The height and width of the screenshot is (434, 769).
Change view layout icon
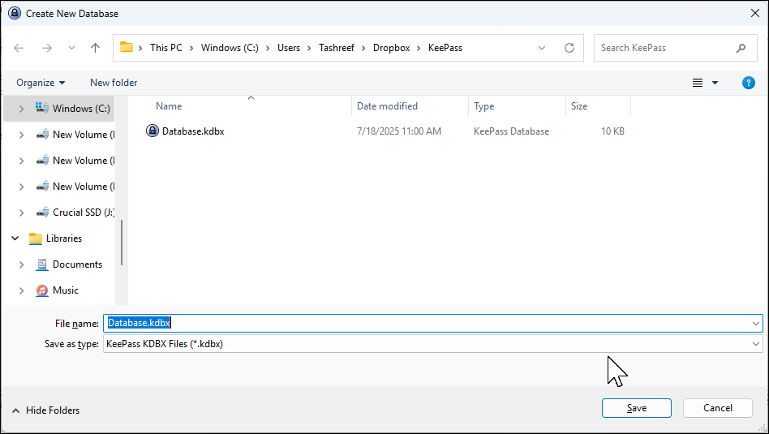tap(698, 83)
